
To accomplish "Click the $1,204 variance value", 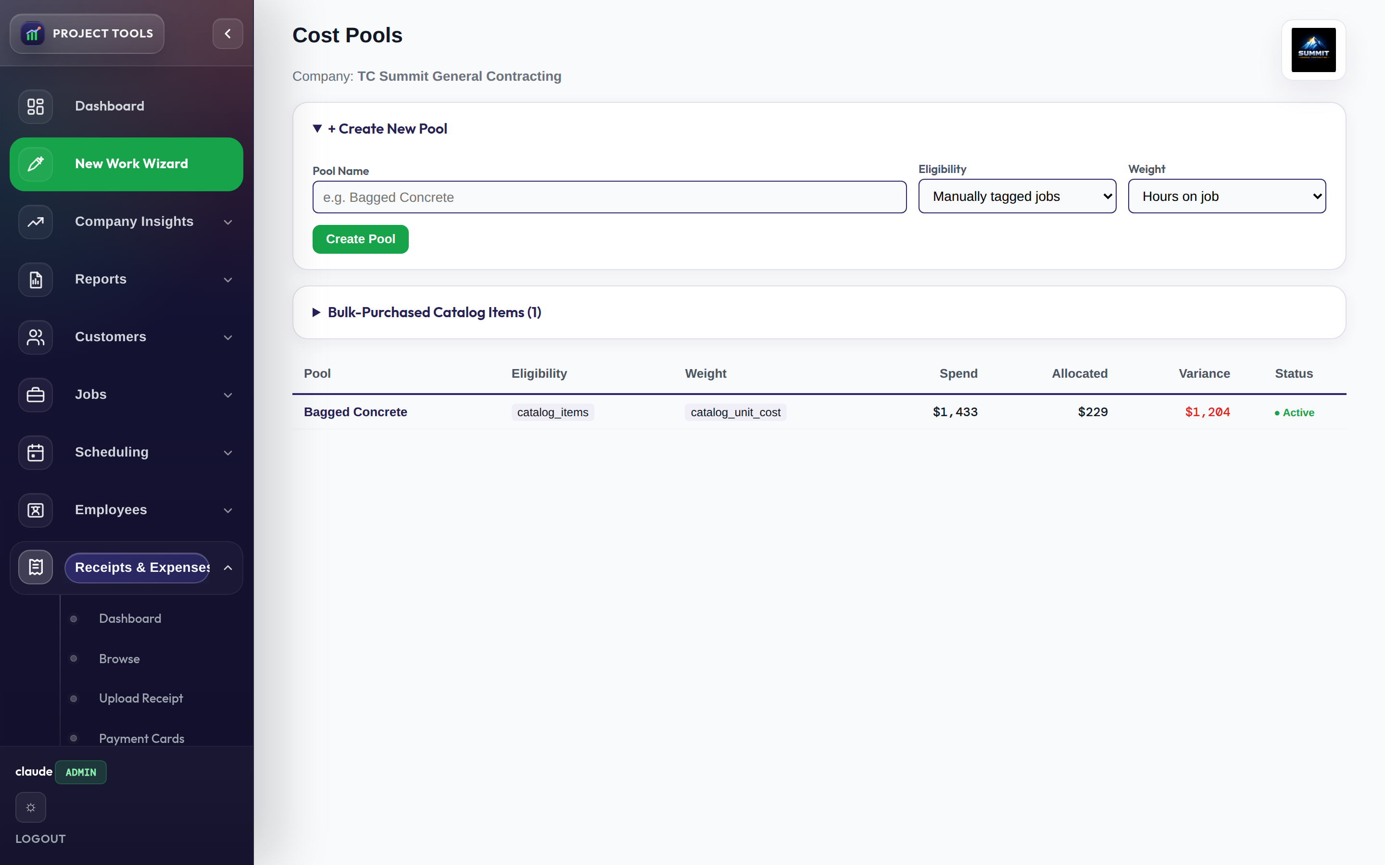I will click(x=1207, y=412).
